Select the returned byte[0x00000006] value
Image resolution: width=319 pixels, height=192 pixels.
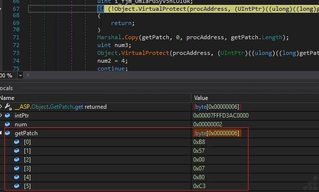[x=217, y=107]
